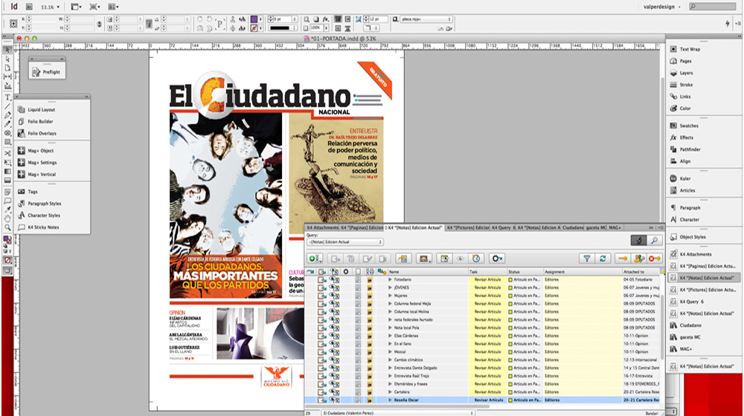
Task: Open the Layers panel
Action: click(x=685, y=73)
